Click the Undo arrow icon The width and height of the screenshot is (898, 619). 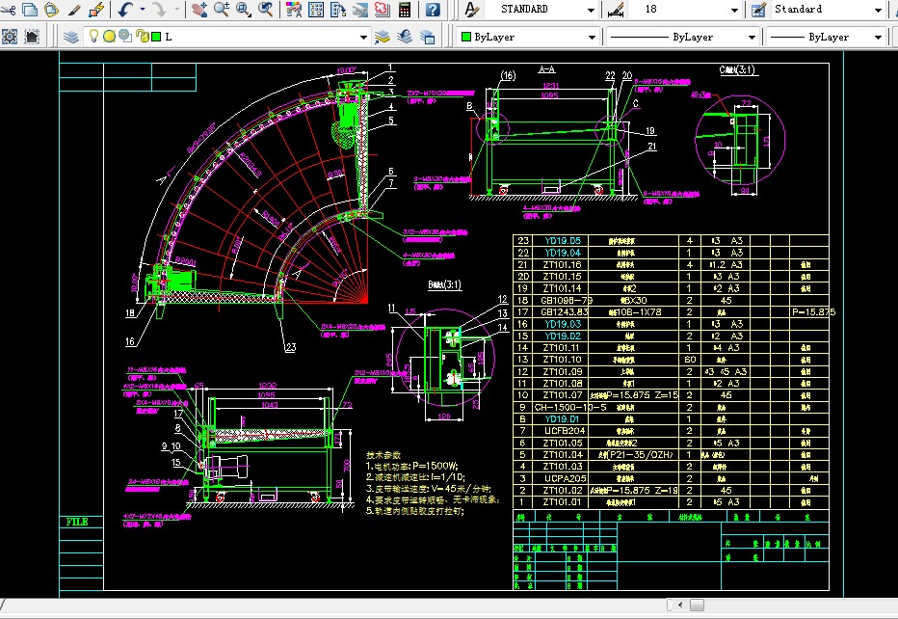(x=125, y=10)
